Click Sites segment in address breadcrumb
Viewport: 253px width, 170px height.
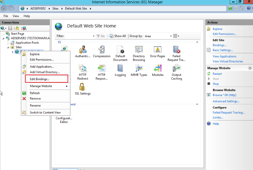pos(55,8)
